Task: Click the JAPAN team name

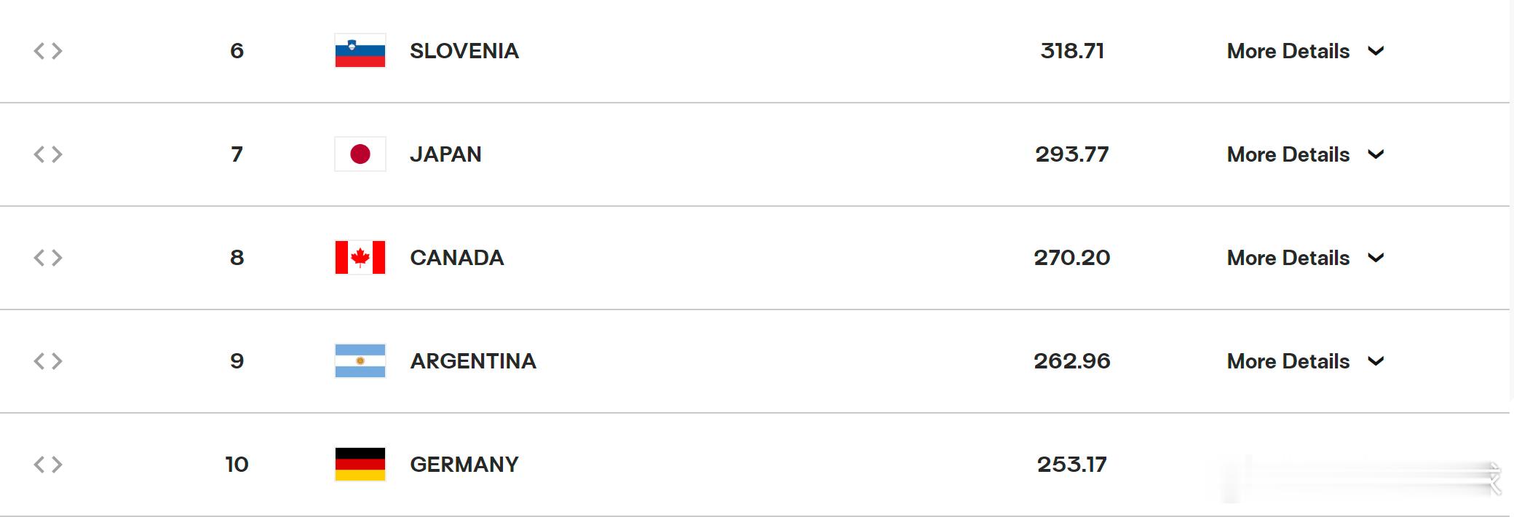Action: coord(445,154)
